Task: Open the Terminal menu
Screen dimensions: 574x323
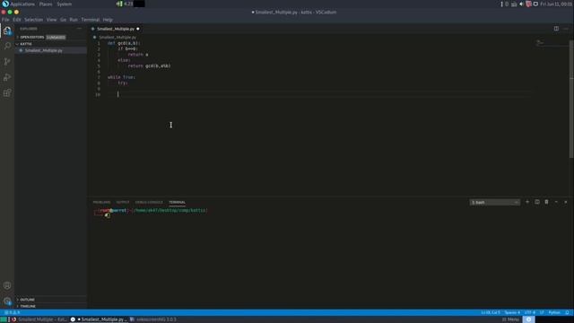Action: (91, 20)
